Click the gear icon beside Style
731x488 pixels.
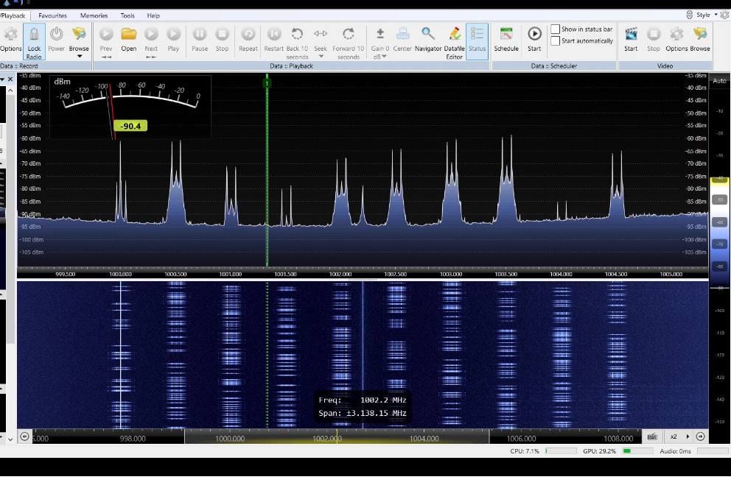(724, 15)
